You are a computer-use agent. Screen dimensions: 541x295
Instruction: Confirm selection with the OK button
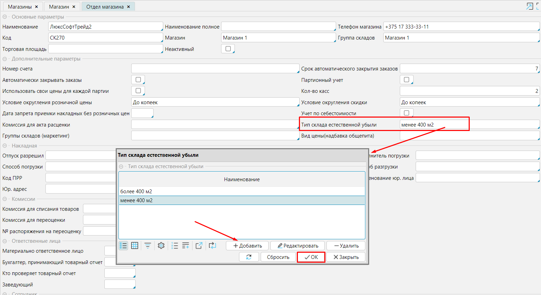(x=311, y=257)
